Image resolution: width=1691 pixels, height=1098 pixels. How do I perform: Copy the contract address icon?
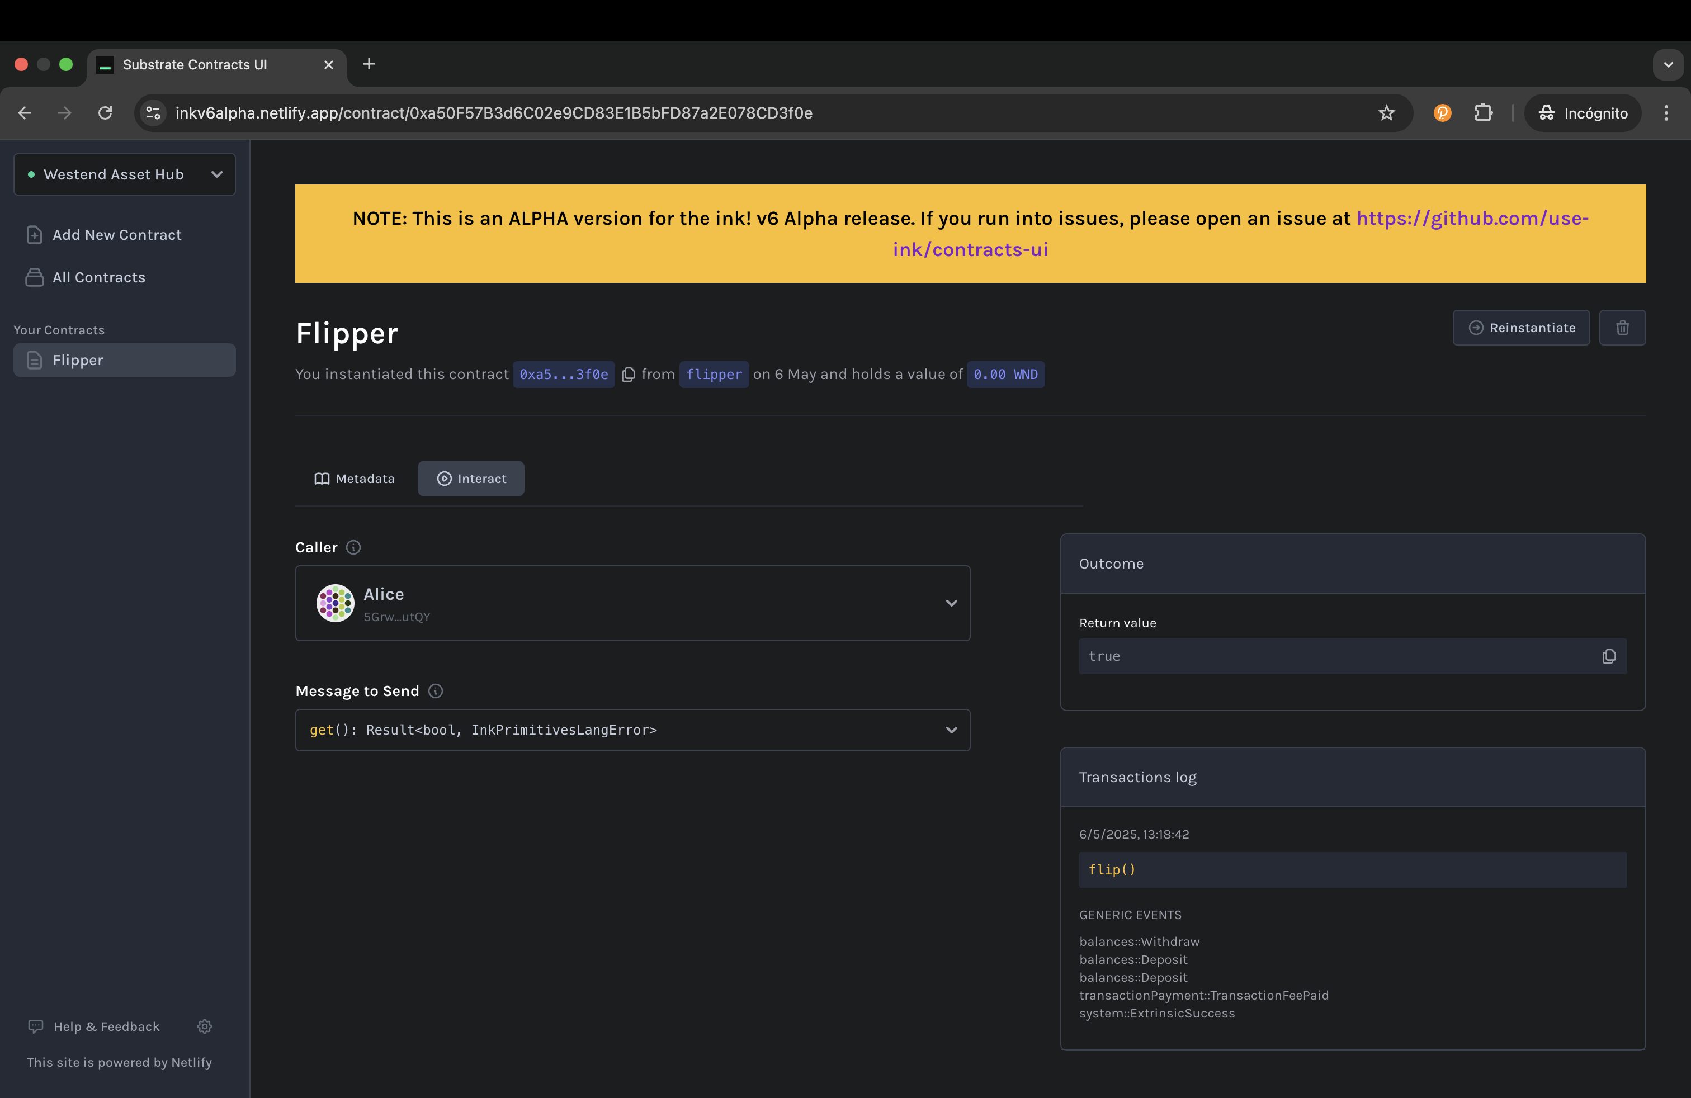pos(628,374)
